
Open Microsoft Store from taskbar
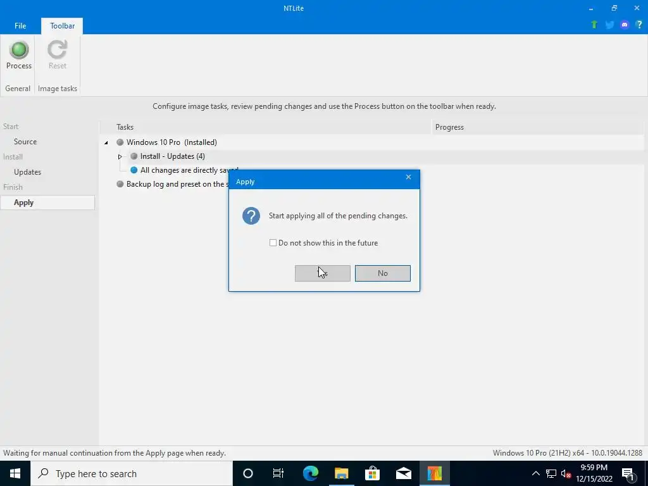pos(372,473)
